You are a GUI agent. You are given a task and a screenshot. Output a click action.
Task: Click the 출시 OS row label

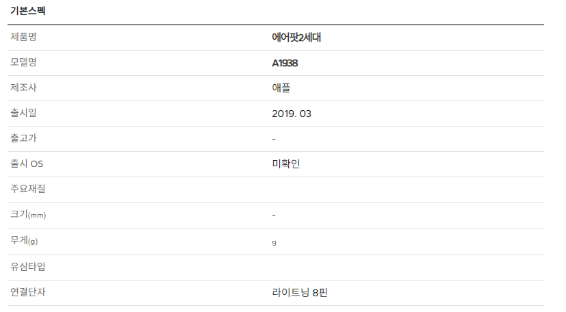tap(27, 164)
